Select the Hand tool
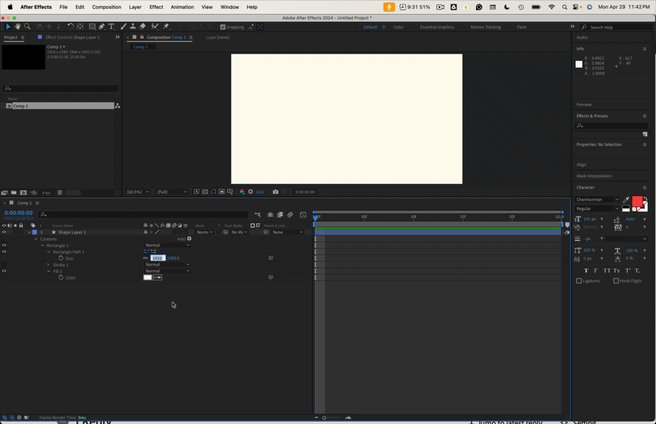Image resolution: width=656 pixels, height=424 pixels. point(18,27)
